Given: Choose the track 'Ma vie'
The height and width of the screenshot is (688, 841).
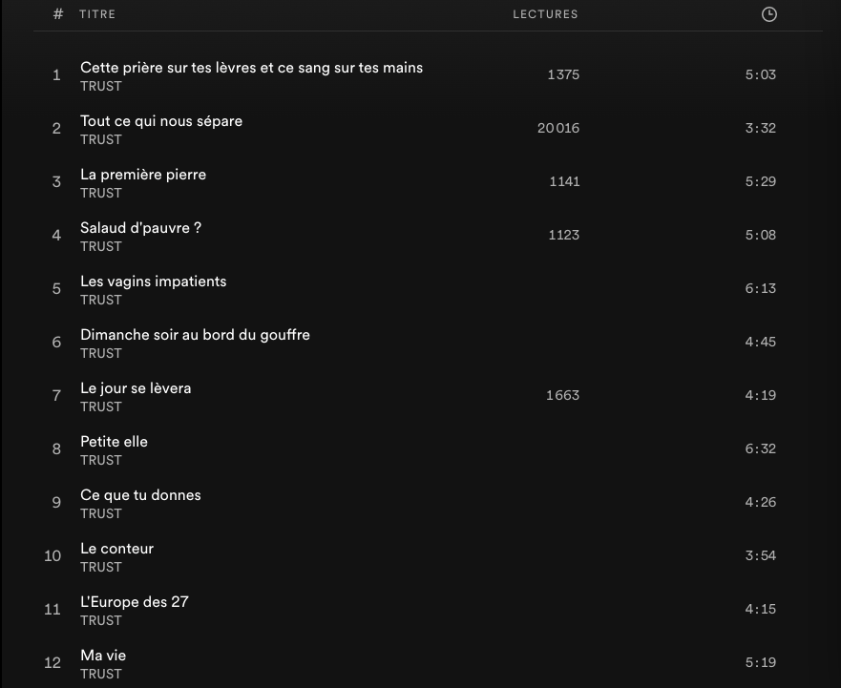Looking at the screenshot, I should 103,656.
